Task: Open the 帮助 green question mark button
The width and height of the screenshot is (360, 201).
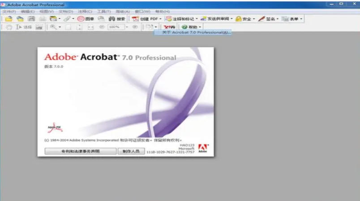Action: click(191, 27)
